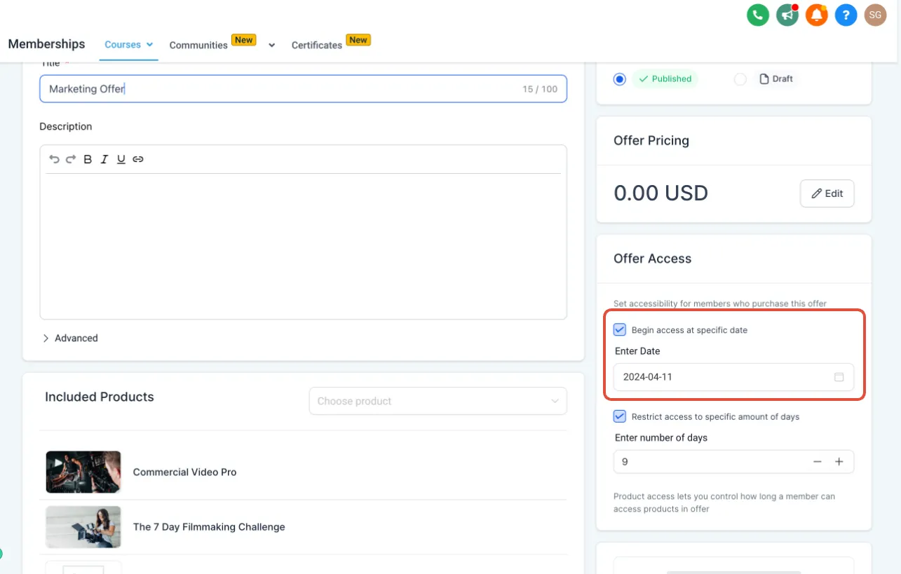This screenshot has height=574, width=901.
Task: Expand the chevron next to Communities
Action: 272,46
